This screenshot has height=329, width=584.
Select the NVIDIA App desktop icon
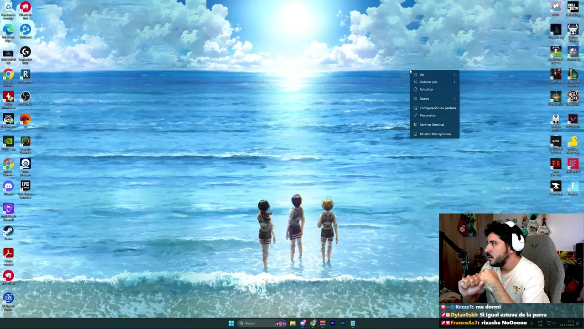(8, 143)
